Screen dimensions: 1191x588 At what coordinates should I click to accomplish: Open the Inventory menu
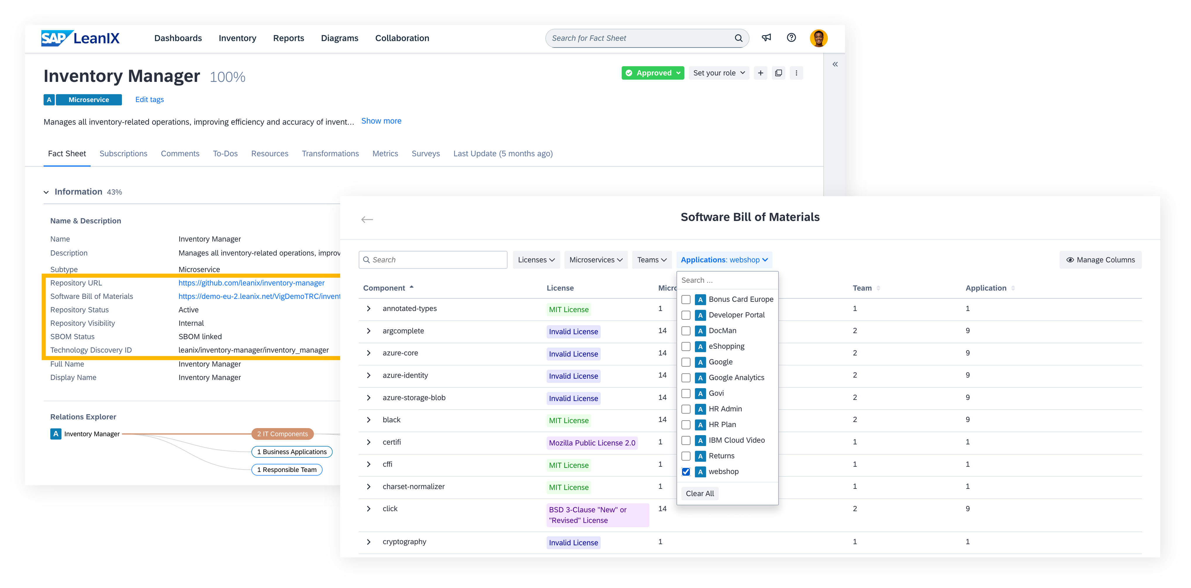[x=237, y=38]
